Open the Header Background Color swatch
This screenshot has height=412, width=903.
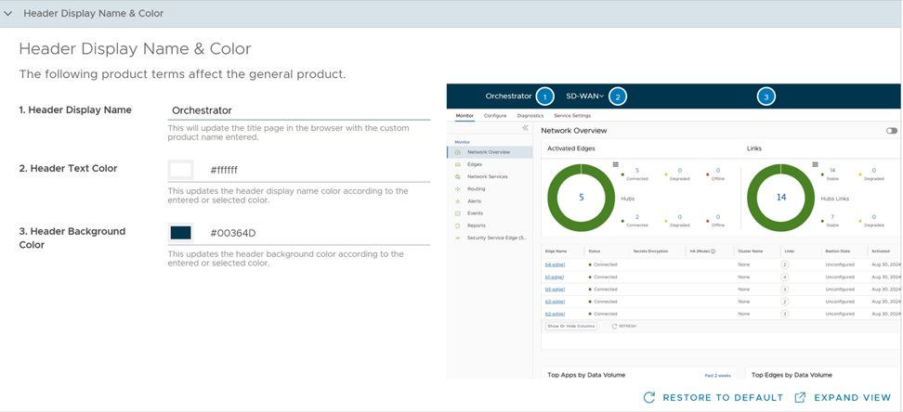pos(181,233)
